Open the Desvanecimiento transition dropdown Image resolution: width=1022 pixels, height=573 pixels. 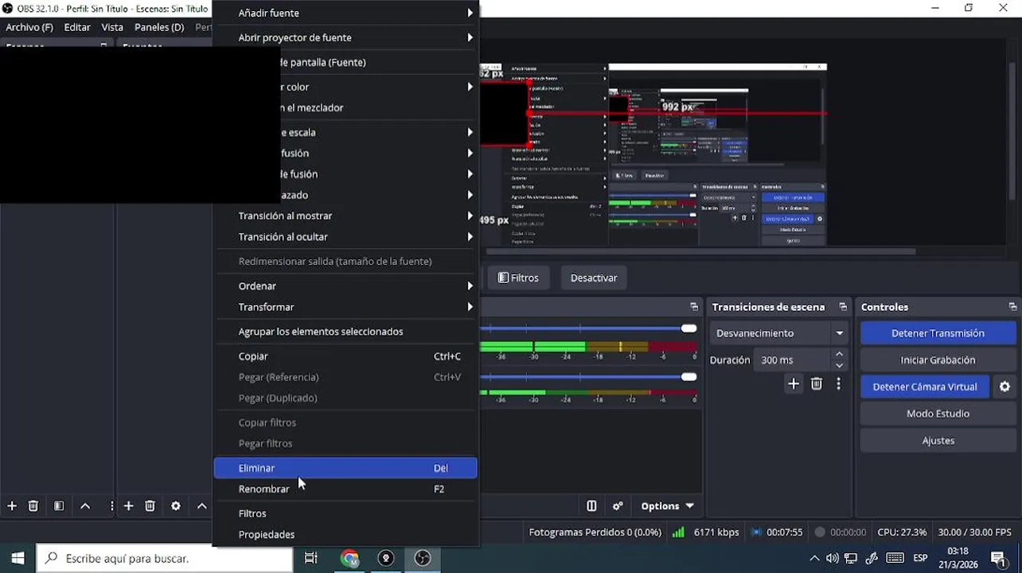click(x=779, y=333)
